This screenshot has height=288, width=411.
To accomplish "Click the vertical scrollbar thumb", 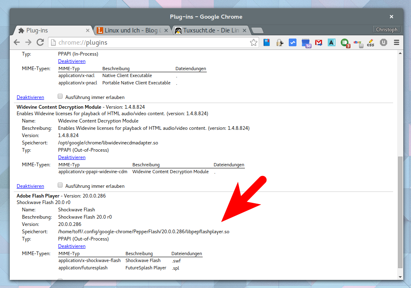I will (400, 211).
